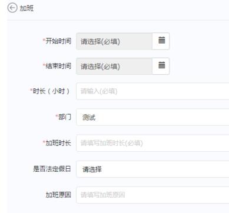229x213 pixels.
Task: Click the 时长(小时) field label
Action: click(x=51, y=91)
